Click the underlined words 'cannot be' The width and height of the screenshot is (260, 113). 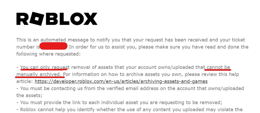pyautogui.click(x=218, y=67)
